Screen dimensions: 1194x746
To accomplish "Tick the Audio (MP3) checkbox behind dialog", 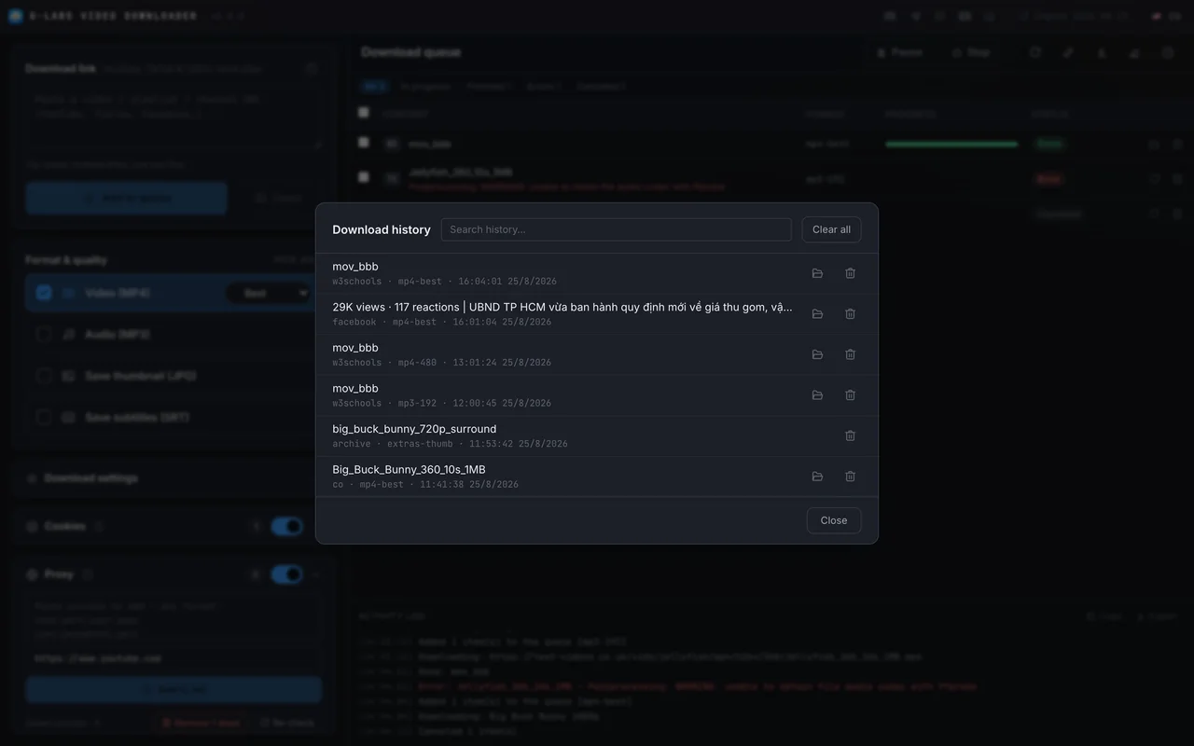I will point(44,334).
